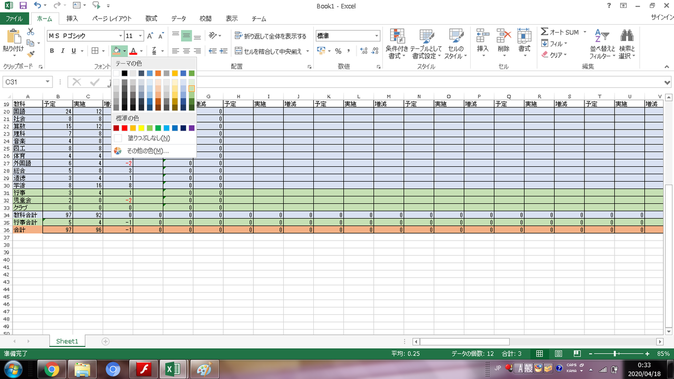
Task: Click the comma style icon
Action: click(349, 51)
